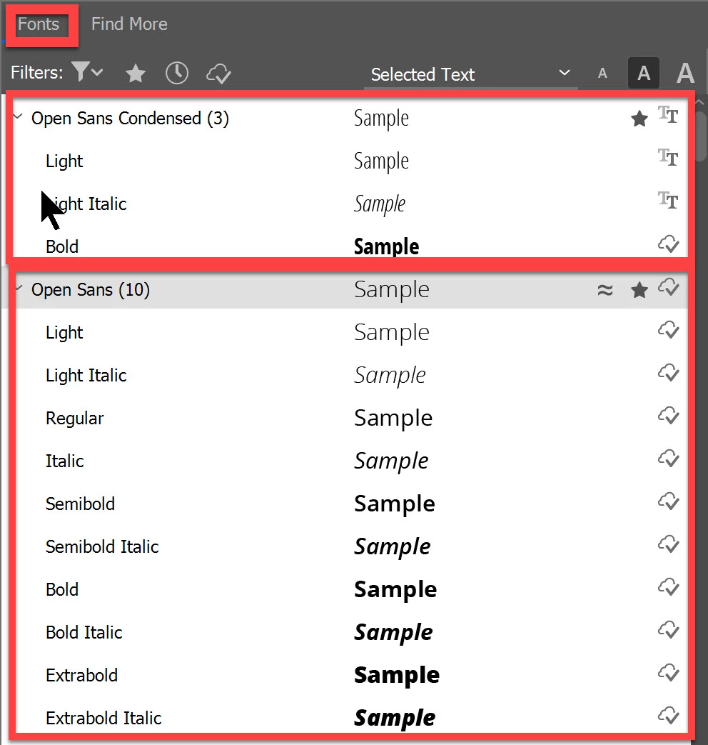Click cloud icon on Open Sans Italic row

[x=669, y=458]
